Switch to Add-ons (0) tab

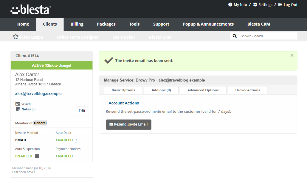click(161, 90)
